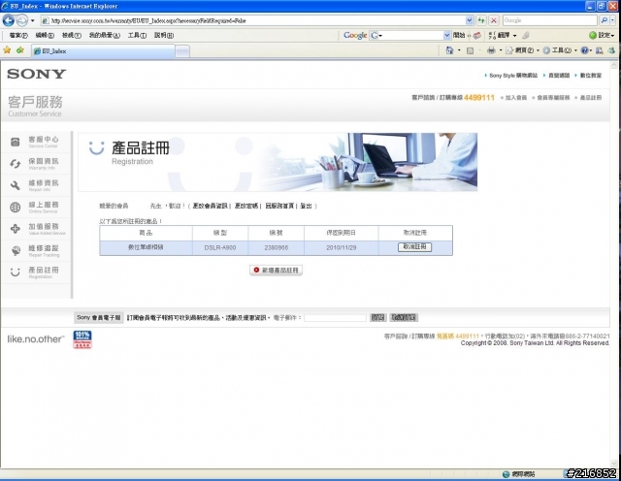Open the Help (說明) menu
The width and height of the screenshot is (621, 481).
pos(164,35)
